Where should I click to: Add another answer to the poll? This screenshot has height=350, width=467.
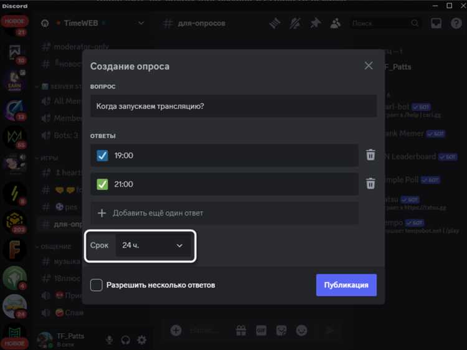tap(224, 213)
